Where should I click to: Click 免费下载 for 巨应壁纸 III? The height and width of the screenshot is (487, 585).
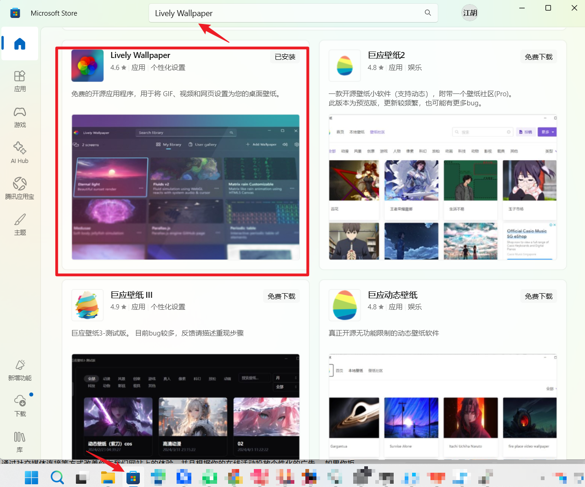pyautogui.click(x=281, y=296)
